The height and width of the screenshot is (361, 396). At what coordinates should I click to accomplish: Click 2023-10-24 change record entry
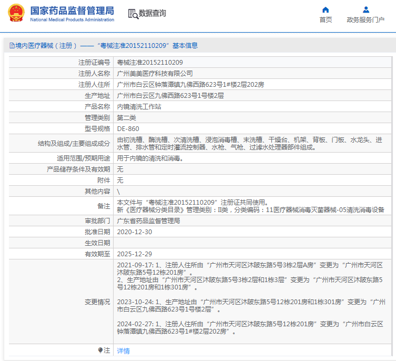pyautogui.click(x=251, y=306)
